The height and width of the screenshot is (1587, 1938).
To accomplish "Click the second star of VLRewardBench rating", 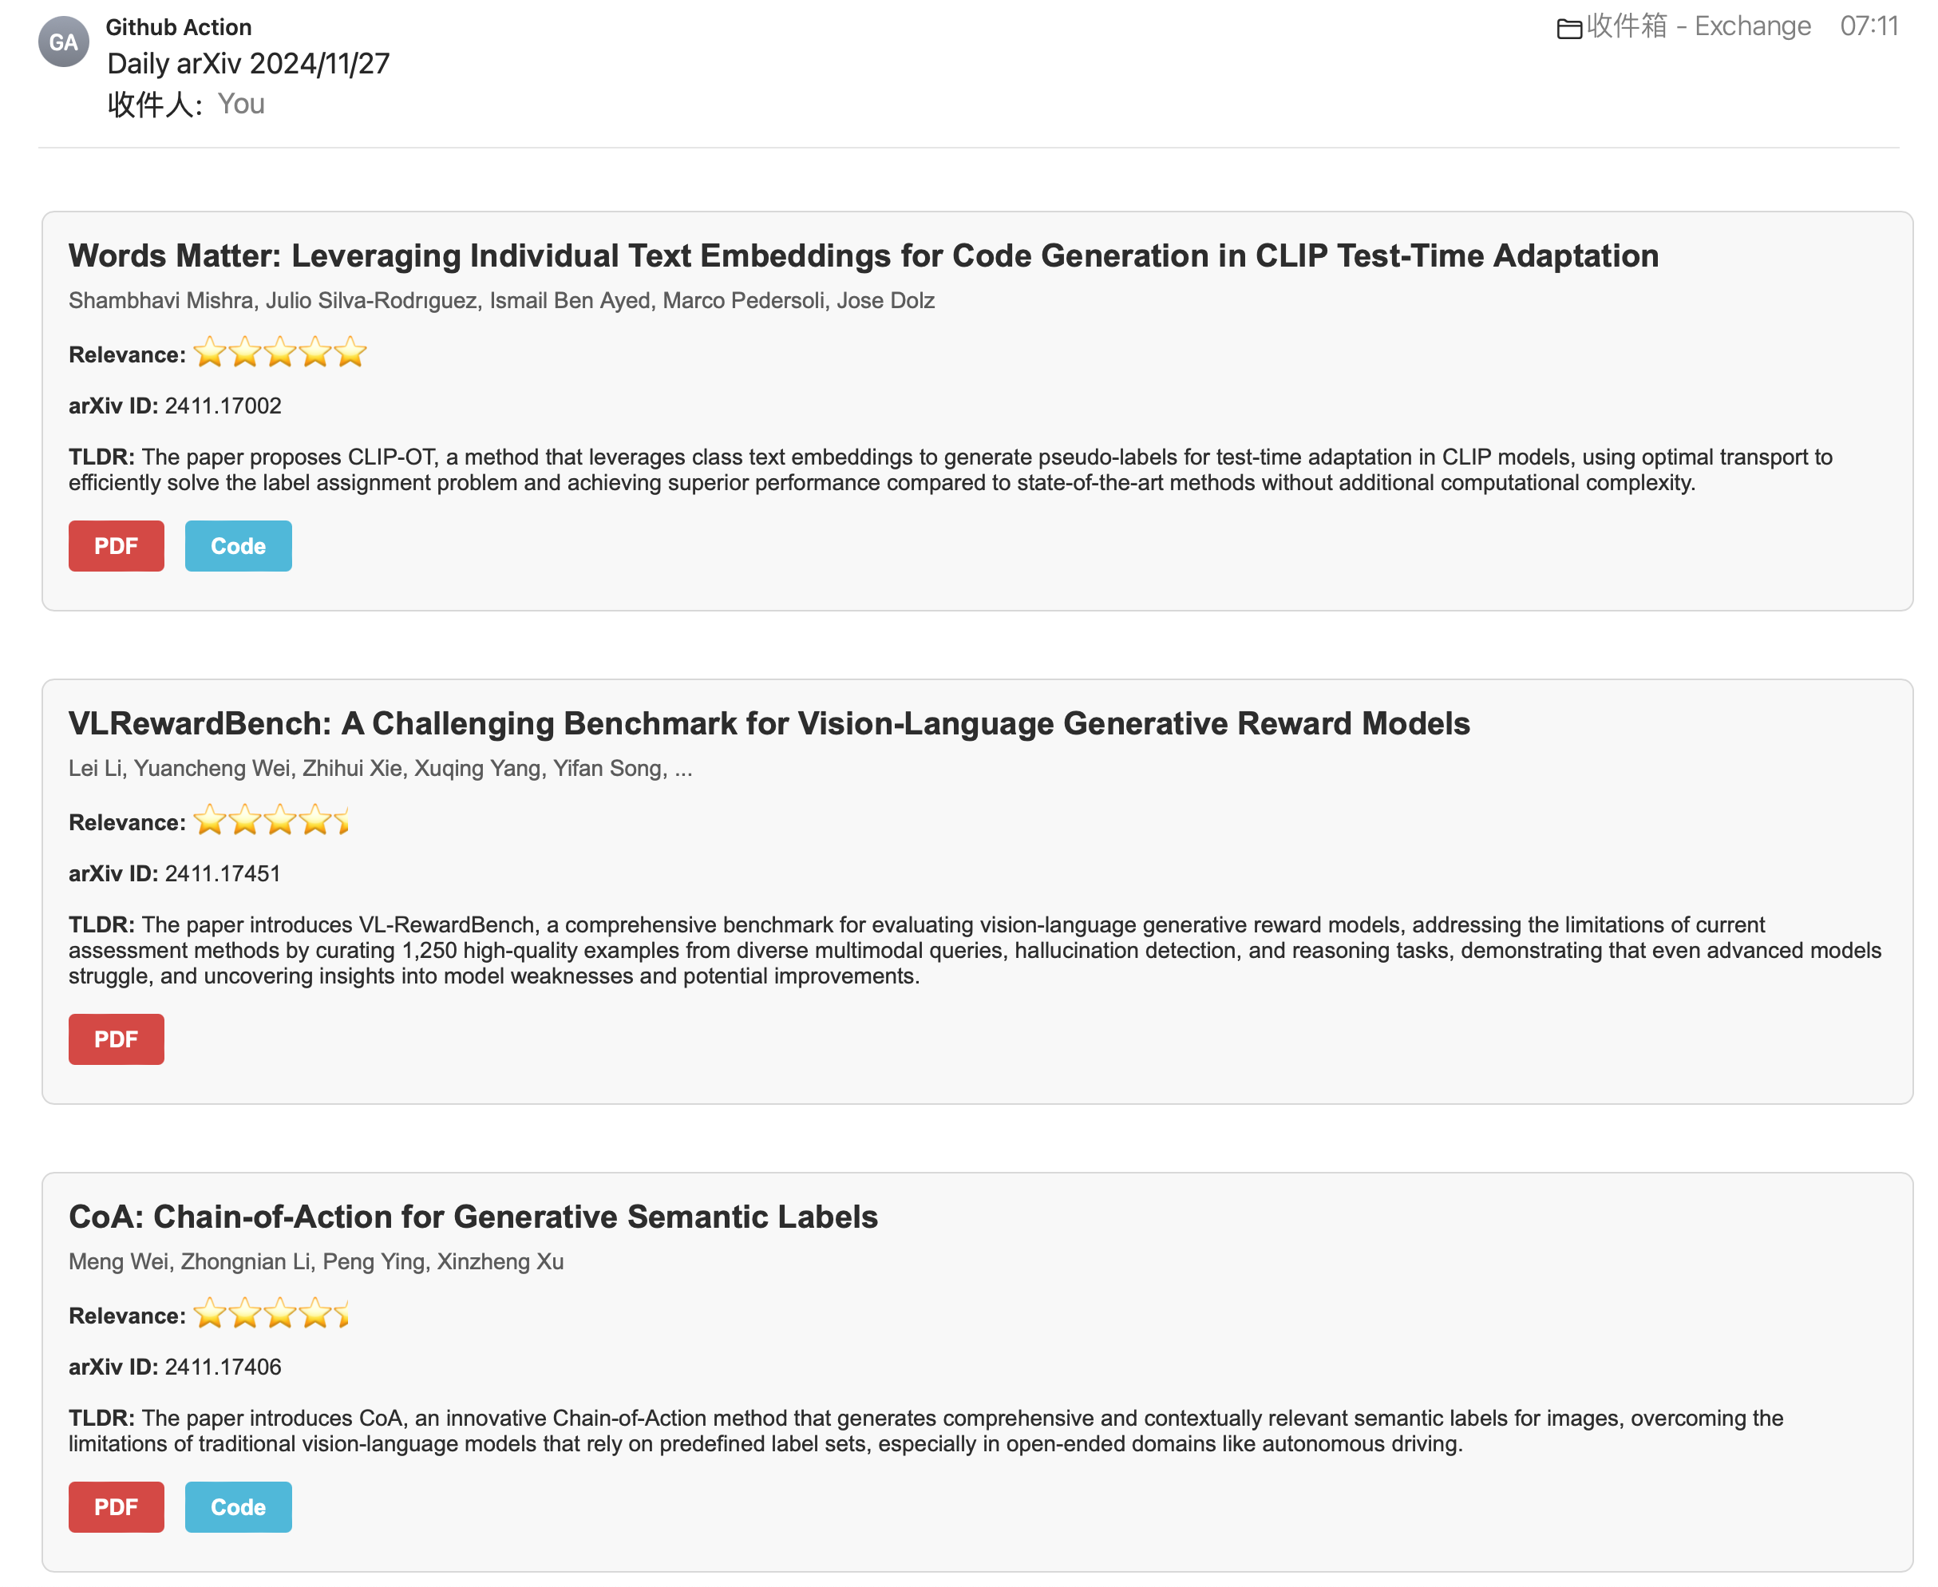I will pos(244,822).
